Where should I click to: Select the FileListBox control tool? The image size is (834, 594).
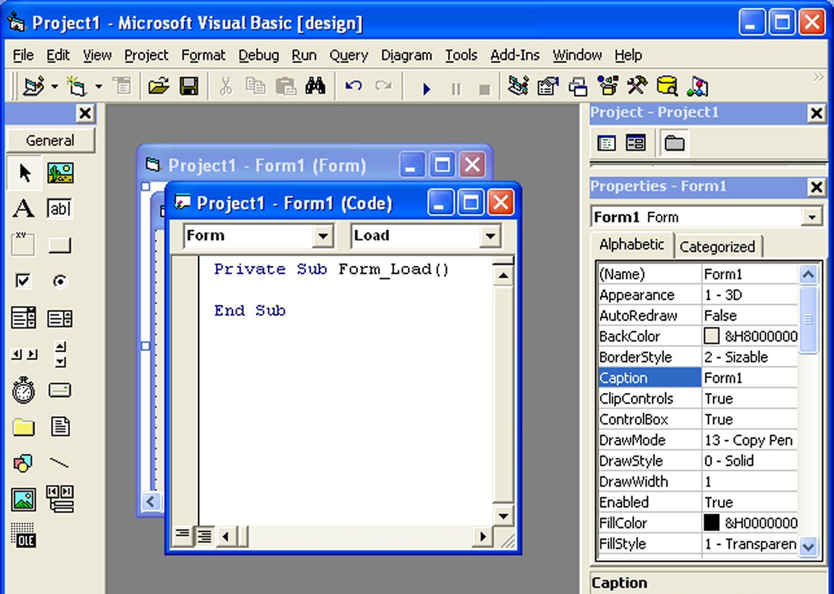click(60, 427)
